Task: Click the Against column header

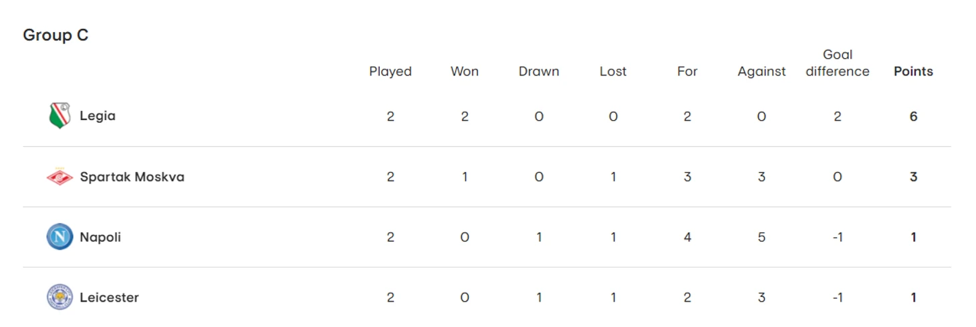Action: point(761,71)
